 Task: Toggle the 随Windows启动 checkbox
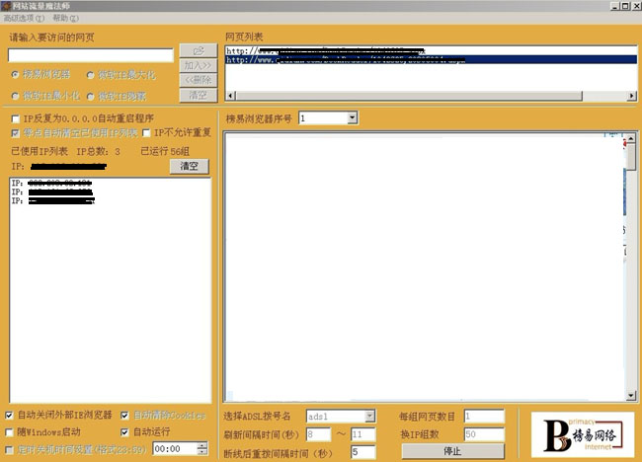pos(10,432)
